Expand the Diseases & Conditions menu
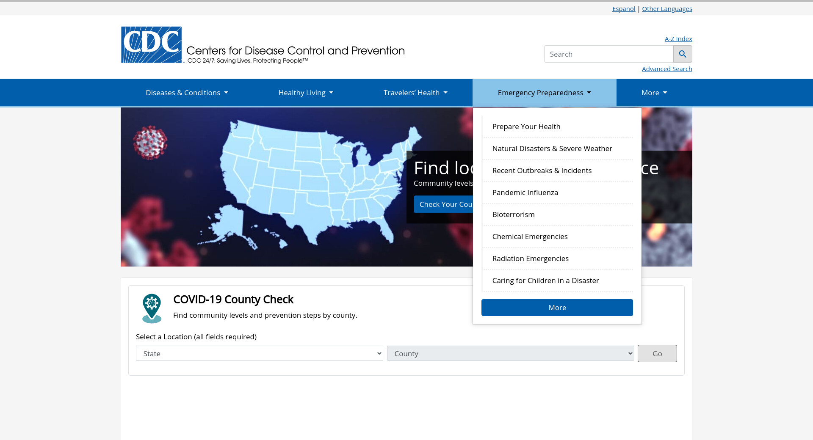The height and width of the screenshot is (440, 813). [187, 93]
